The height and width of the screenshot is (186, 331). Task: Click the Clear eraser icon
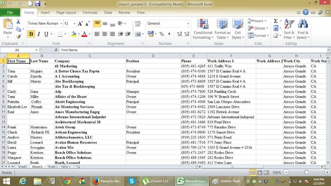point(276,35)
